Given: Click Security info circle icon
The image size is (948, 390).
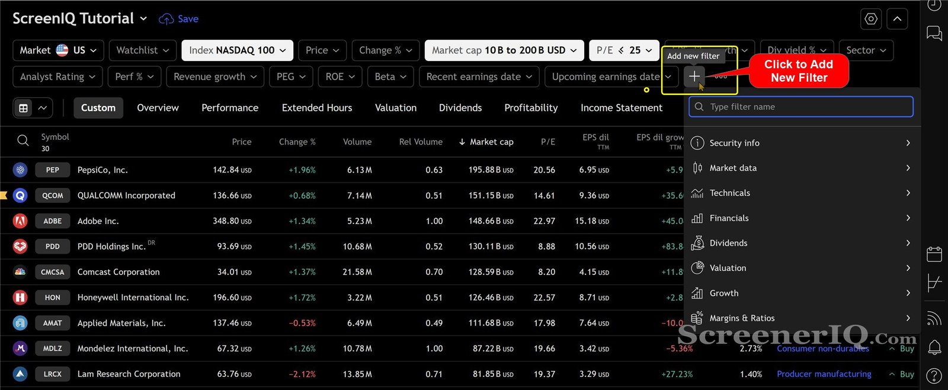Looking at the screenshot, I should pos(697,143).
